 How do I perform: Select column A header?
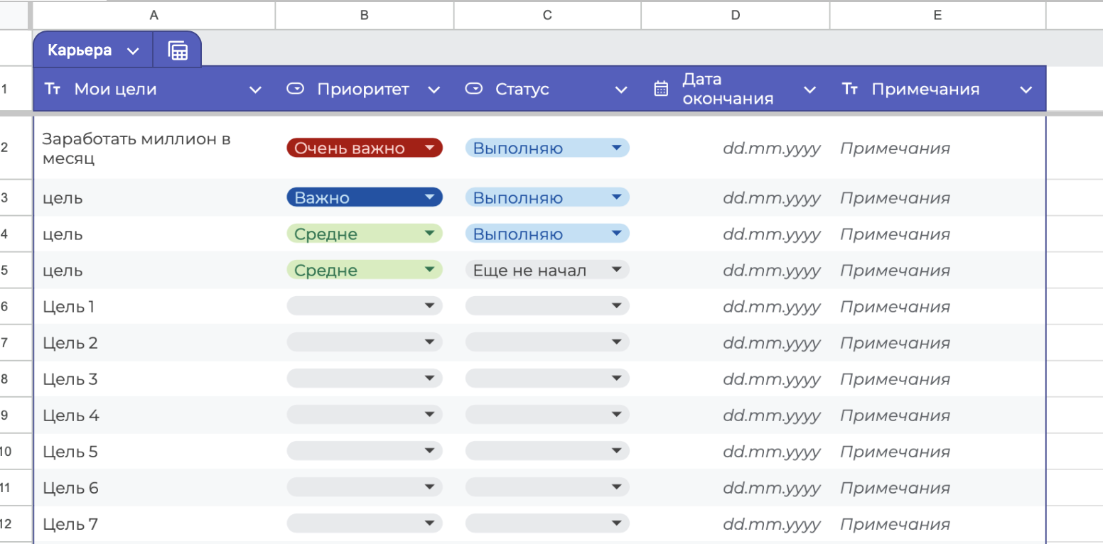tap(154, 15)
